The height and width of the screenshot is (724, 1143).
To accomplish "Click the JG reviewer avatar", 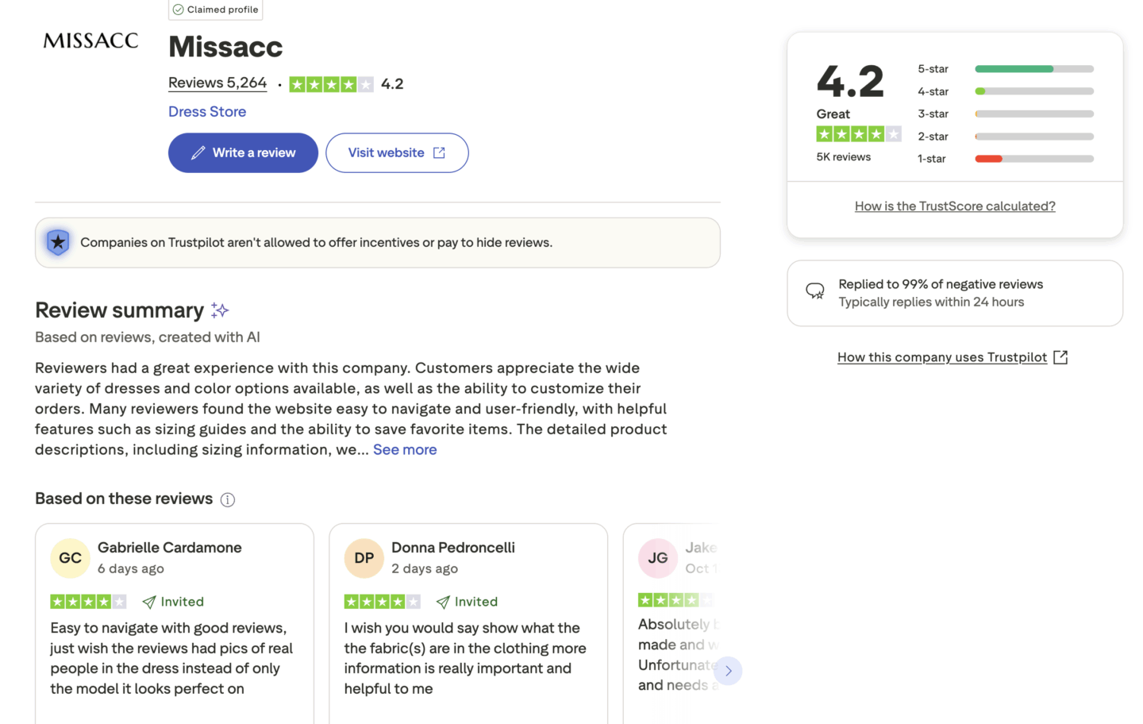I will pos(657,558).
